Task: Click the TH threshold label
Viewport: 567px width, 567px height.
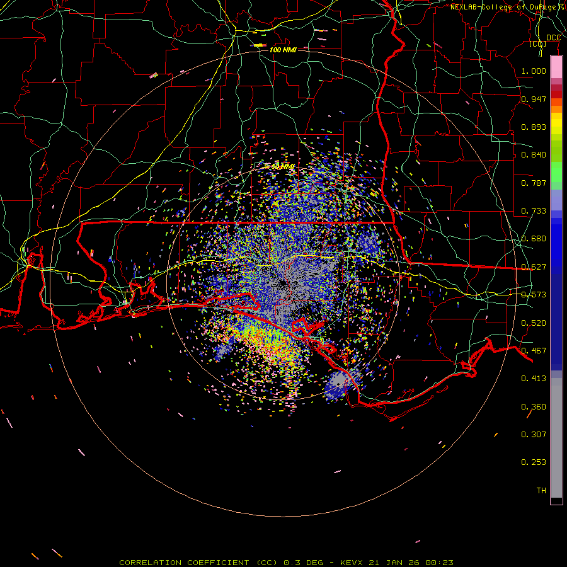Action: point(541,491)
